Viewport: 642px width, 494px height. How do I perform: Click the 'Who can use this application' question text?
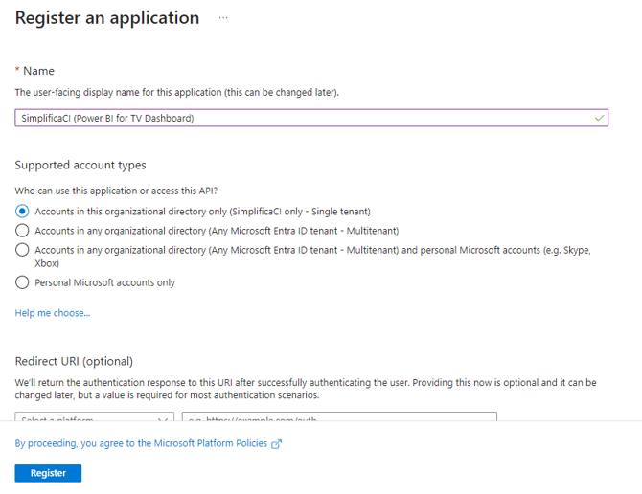[x=123, y=191]
